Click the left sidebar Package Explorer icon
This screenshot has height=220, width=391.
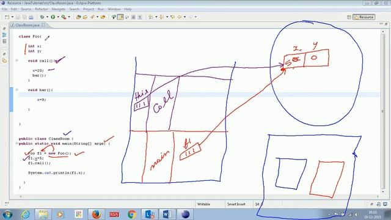click(x=4, y=35)
